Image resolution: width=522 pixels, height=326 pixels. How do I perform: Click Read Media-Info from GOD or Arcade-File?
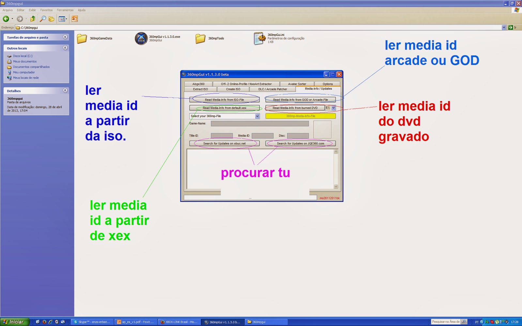300,100
